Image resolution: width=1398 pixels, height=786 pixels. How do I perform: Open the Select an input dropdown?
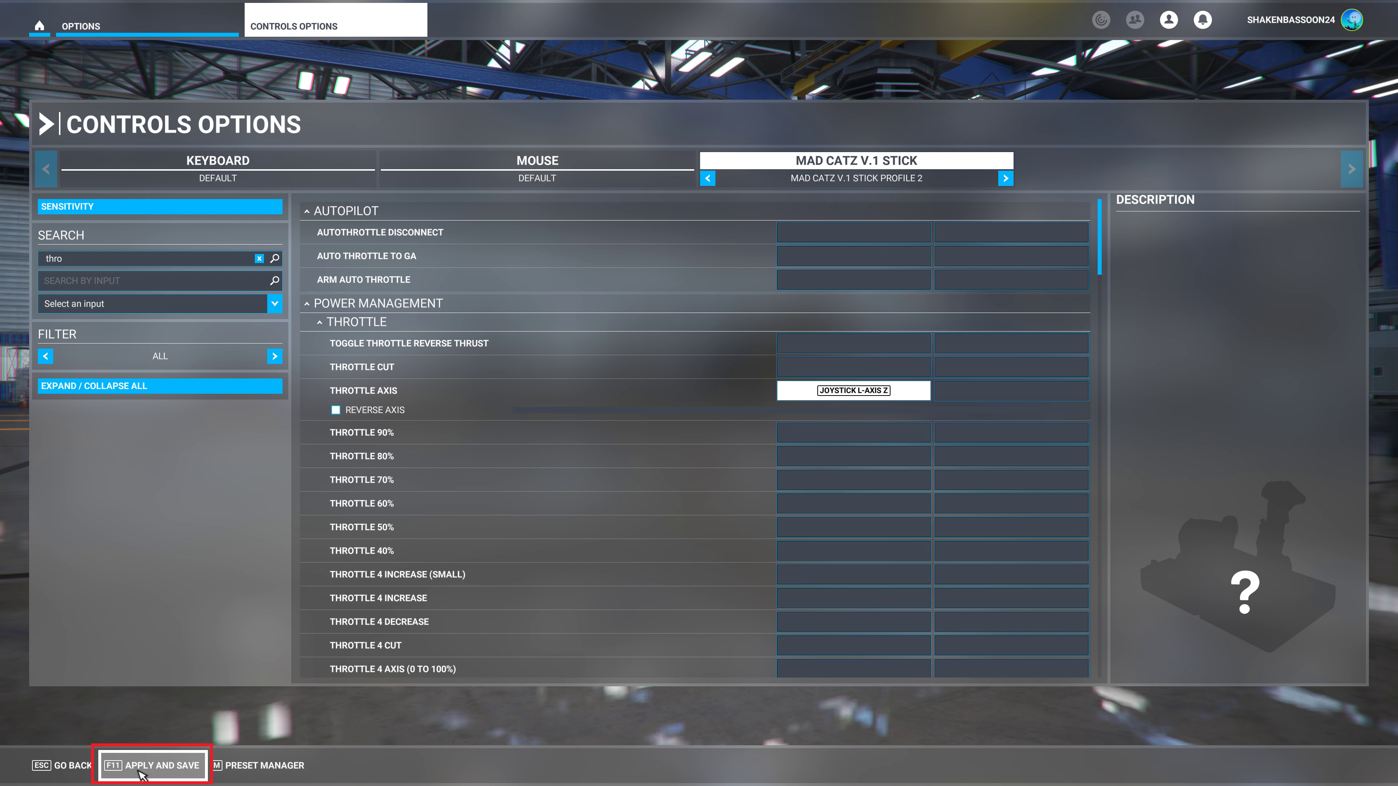[x=275, y=304]
